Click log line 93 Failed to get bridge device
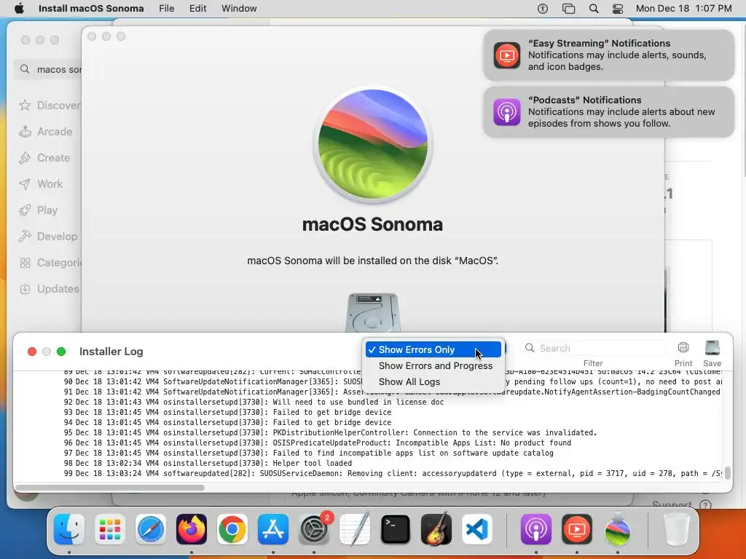Screen dimensions: 746x559 coord(227,412)
